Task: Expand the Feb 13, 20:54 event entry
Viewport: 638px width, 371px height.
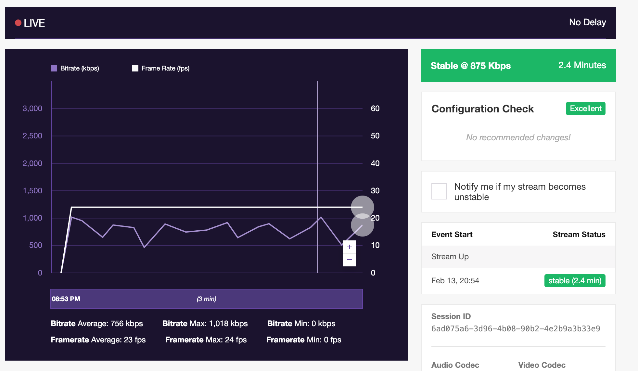Action: pos(455,280)
